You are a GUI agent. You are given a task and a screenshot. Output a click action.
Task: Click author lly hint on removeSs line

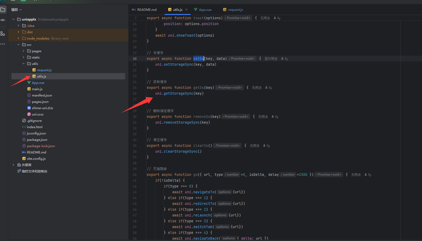pos(275,117)
